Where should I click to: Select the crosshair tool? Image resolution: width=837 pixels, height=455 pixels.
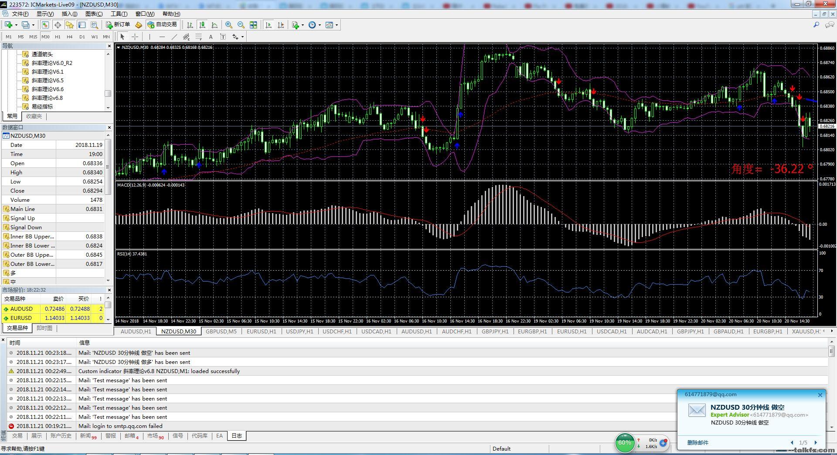tap(135, 37)
